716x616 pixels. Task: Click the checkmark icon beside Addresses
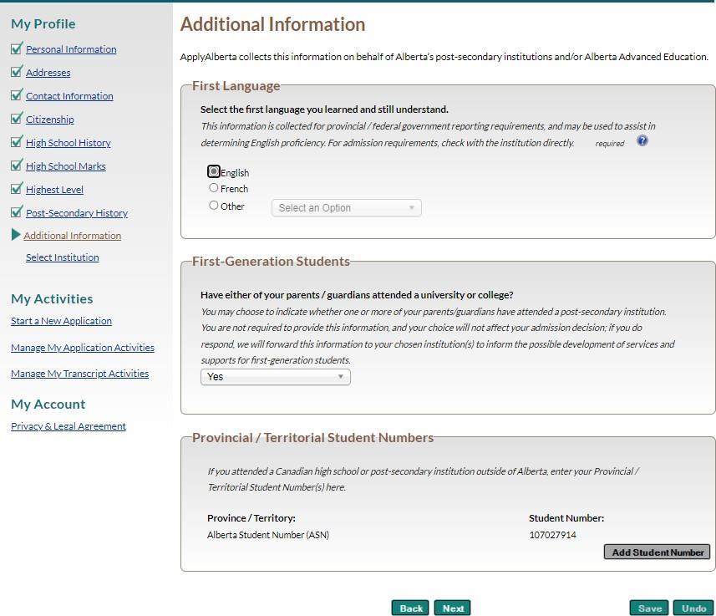17,71
